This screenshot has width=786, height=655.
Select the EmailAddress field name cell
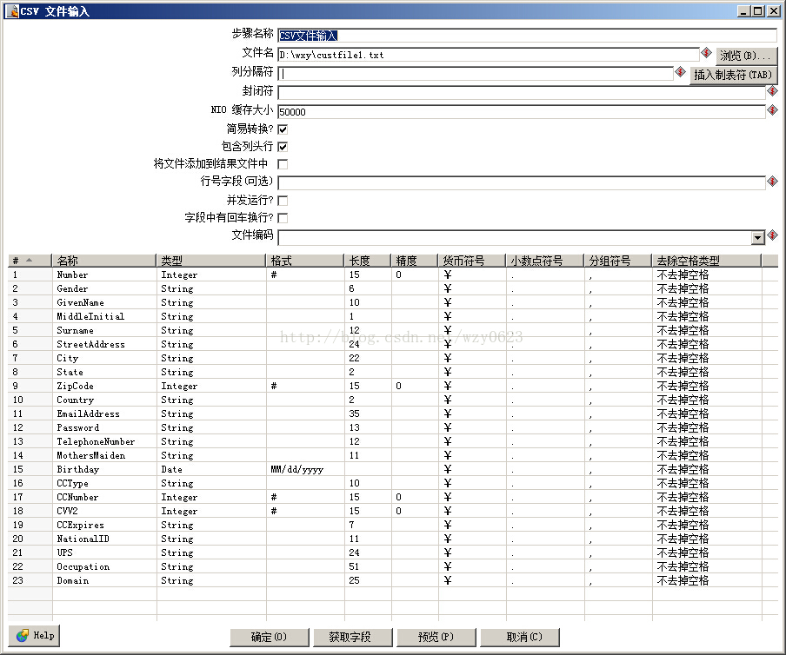104,414
